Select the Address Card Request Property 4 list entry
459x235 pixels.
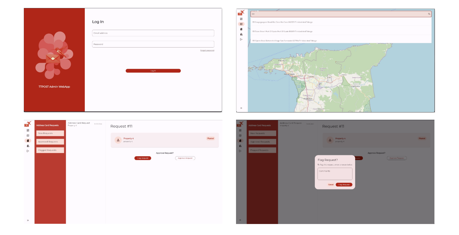coord(85,124)
